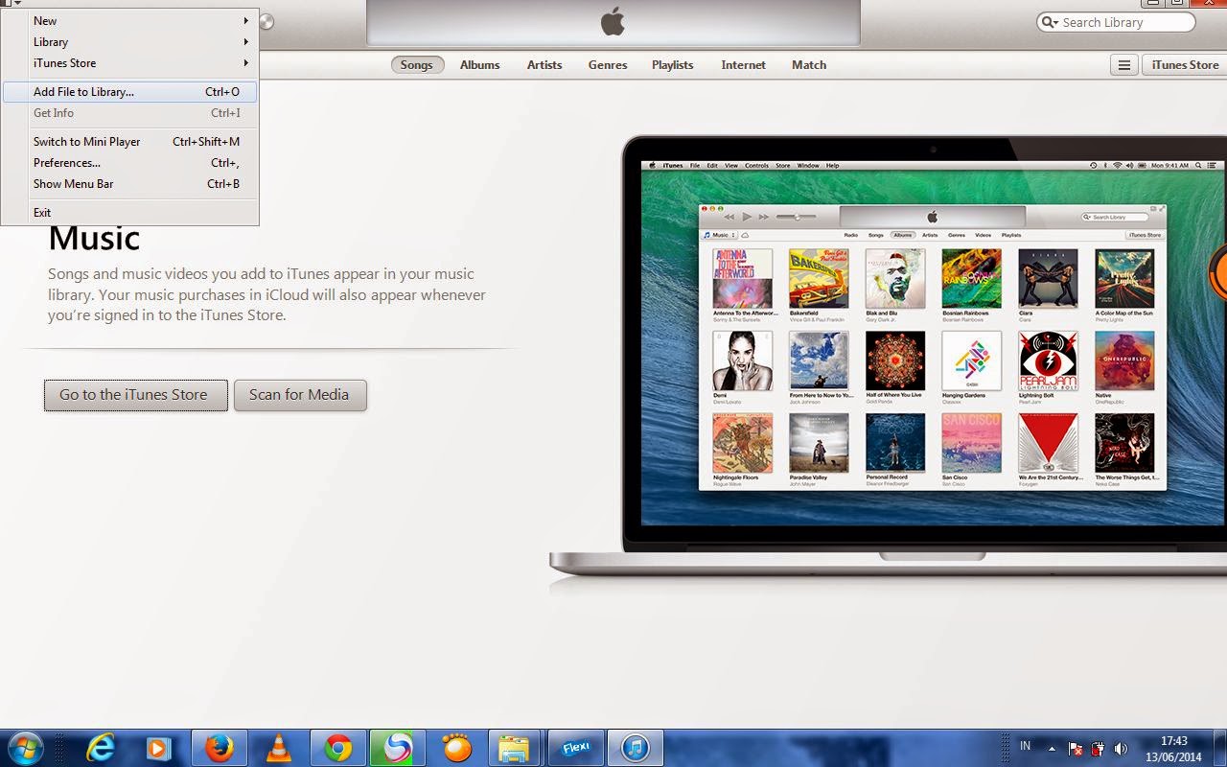Click the Flexi taskbar icon

pyautogui.click(x=574, y=748)
